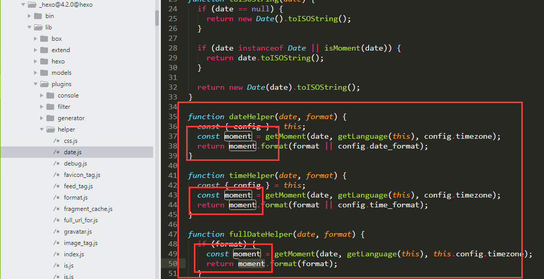Click getMoment call on line 37

(286, 136)
